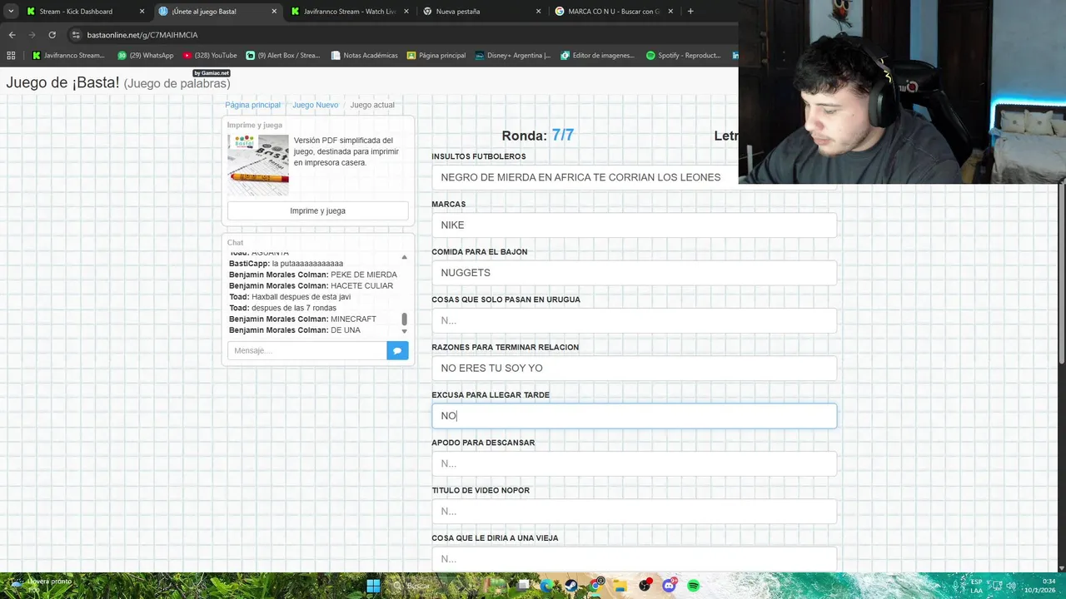Click the page vertical scrollbar
This screenshot has height=599, width=1066.
pyautogui.click(x=1062, y=275)
